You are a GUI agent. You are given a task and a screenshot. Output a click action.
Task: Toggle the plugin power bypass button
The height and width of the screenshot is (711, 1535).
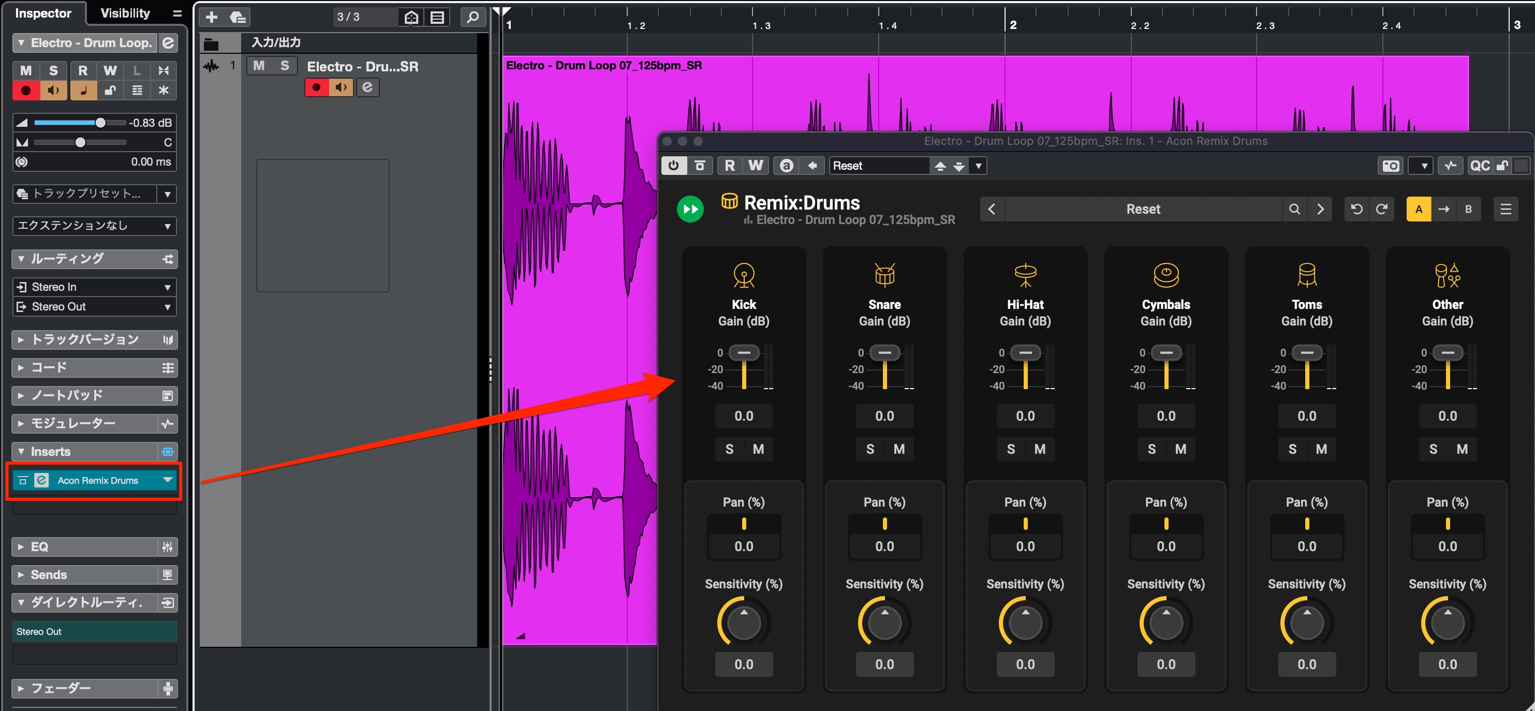674,166
